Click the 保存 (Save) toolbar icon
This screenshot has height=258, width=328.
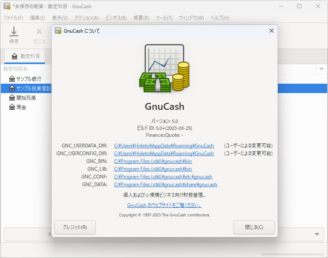pos(13,35)
